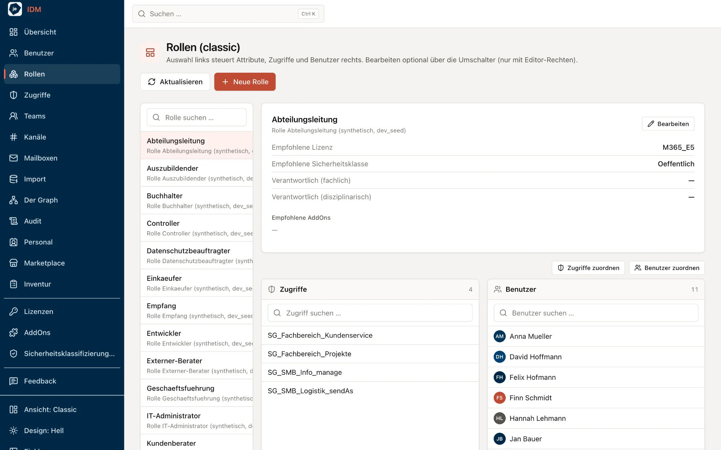The height and width of the screenshot is (450, 721).
Task: Click the Import database icon
Action: pyautogui.click(x=13, y=179)
